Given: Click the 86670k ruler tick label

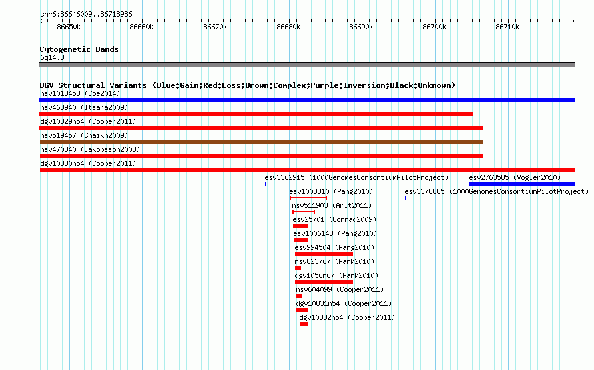Looking at the screenshot, I should [x=215, y=27].
